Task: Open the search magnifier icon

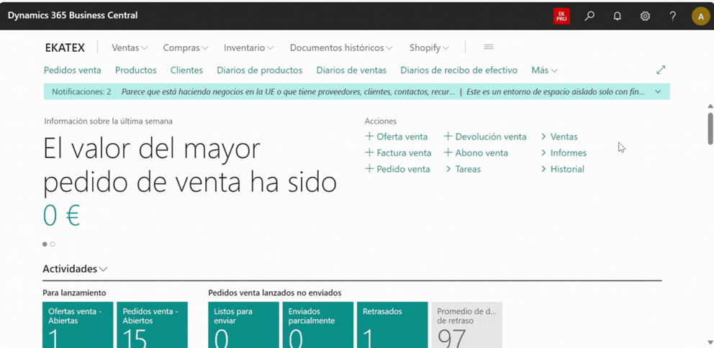Action: click(589, 16)
